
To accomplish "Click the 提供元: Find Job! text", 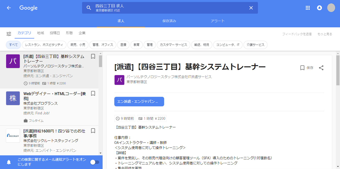I will click(x=37, y=113).
